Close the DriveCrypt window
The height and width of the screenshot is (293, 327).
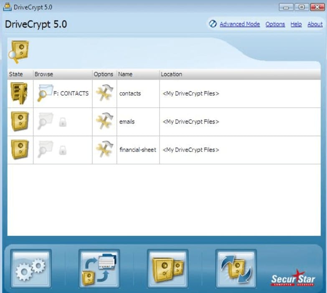(317, 7)
